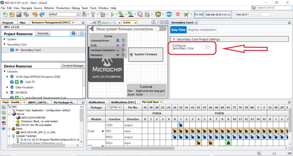Expand the MCP802X library node

(7, 92)
